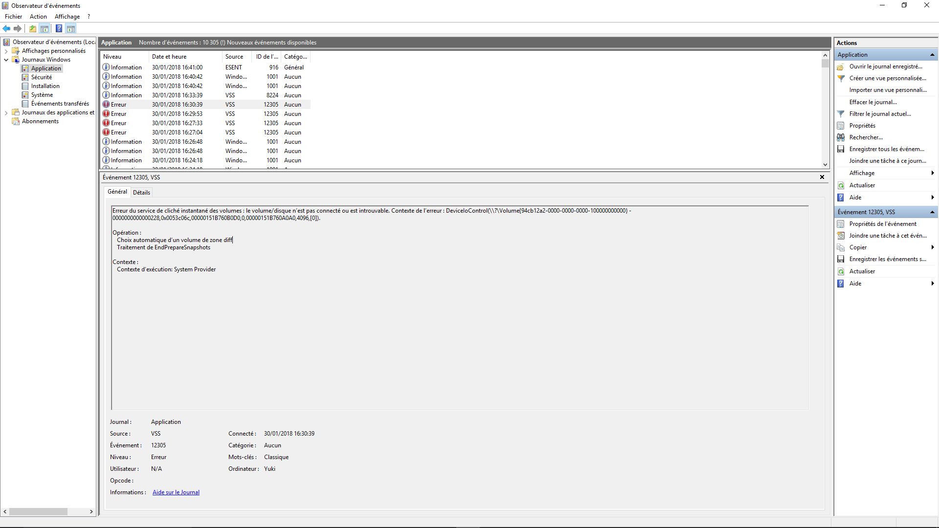Click the event list scrollbar down arrow

pyautogui.click(x=825, y=165)
